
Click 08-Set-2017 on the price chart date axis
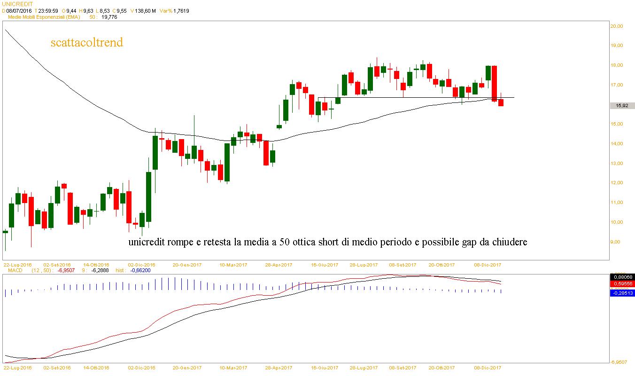pos(403,265)
